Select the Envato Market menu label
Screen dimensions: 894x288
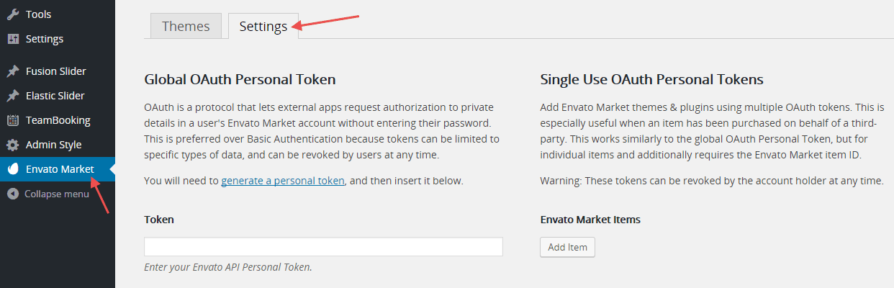point(60,169)
